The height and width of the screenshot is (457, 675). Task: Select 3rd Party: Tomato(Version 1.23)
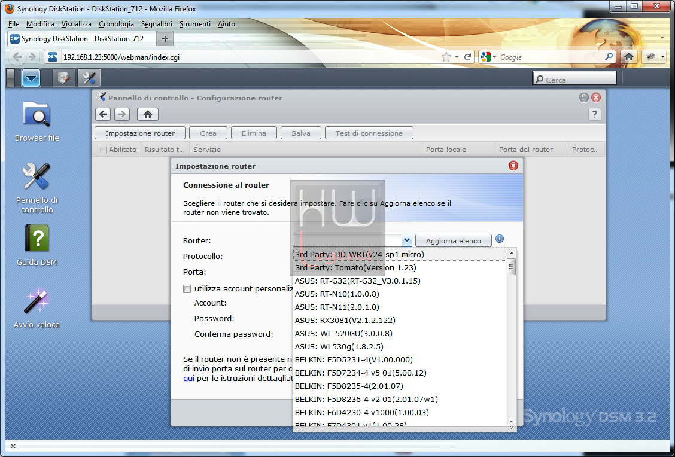[400, 267]
